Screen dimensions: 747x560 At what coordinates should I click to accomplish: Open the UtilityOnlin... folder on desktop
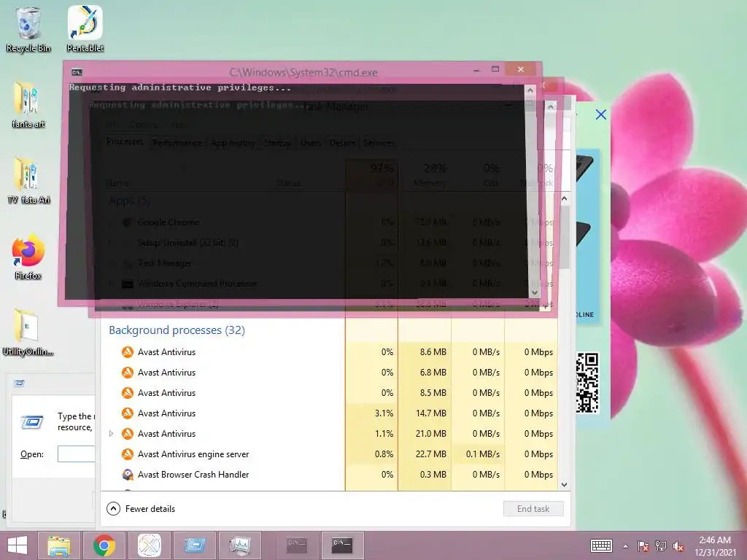click(28, 332)
